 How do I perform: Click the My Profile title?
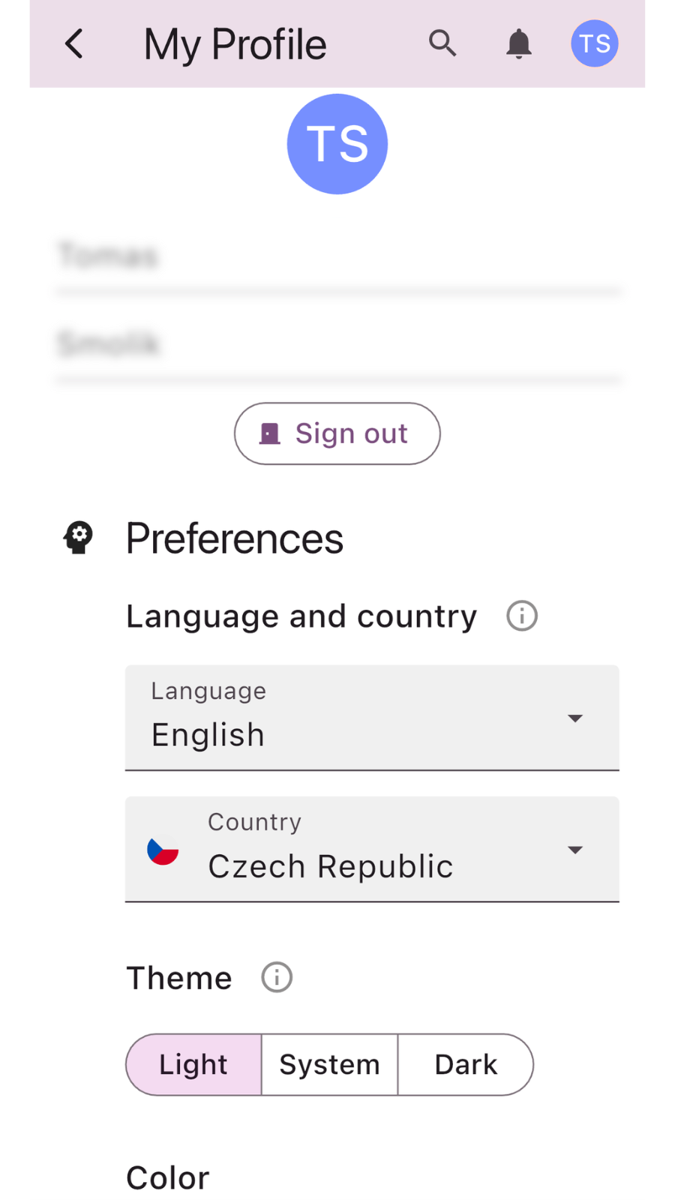tap(235, 44)
